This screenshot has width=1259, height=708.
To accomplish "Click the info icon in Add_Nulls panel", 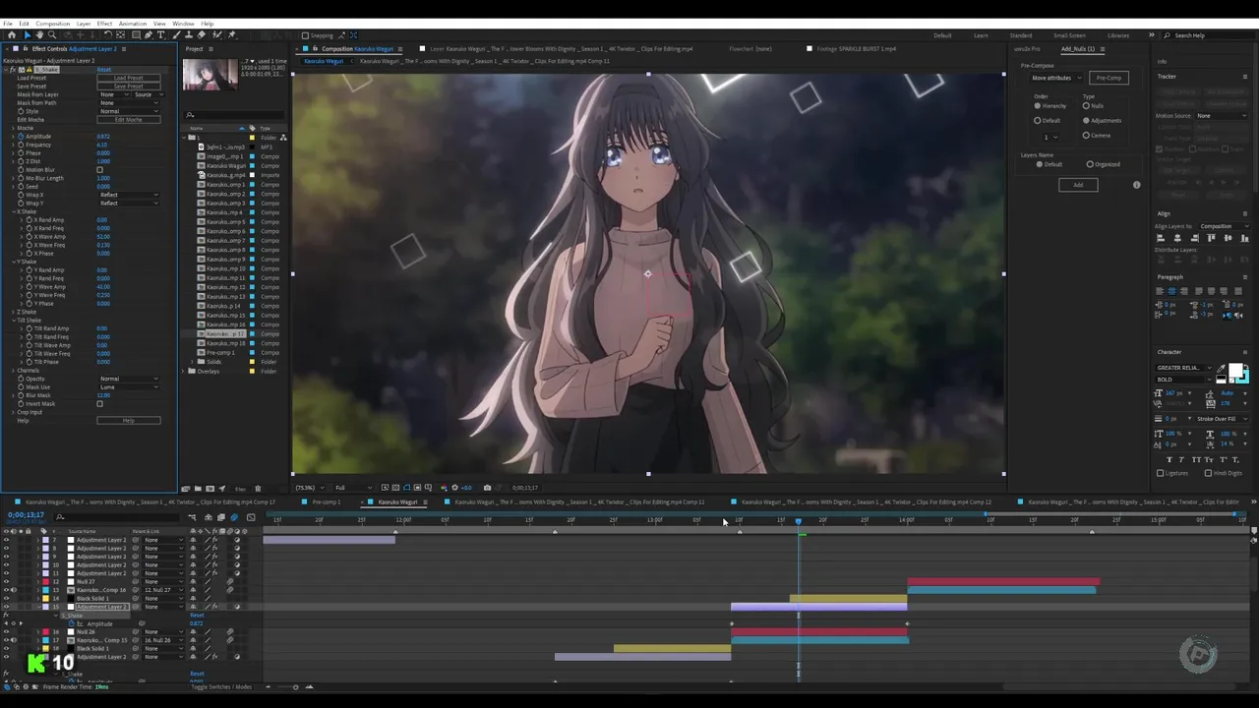I will point(1137,185).
